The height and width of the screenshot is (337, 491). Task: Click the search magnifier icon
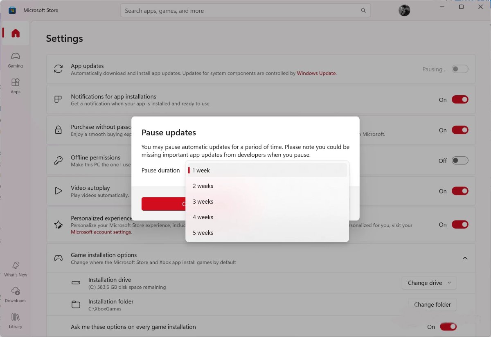[363, 11]
